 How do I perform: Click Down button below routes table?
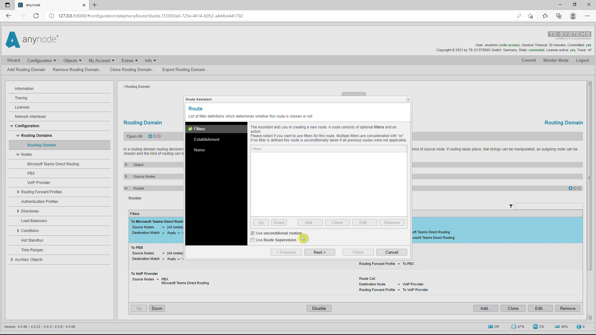pos(157,308)
